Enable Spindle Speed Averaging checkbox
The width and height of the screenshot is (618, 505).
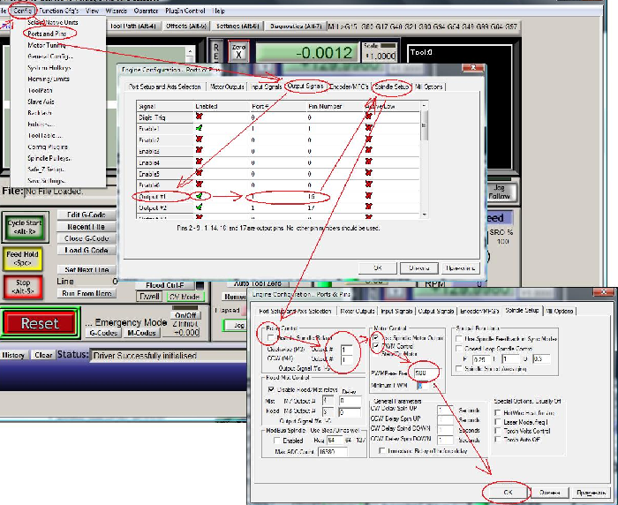[459, 369]
